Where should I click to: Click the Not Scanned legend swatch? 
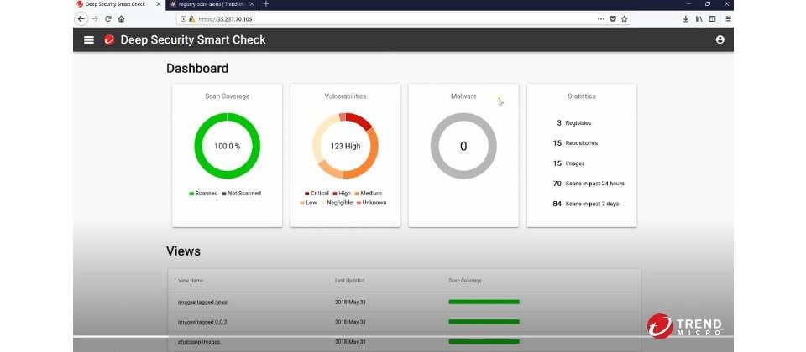point(223,194)
